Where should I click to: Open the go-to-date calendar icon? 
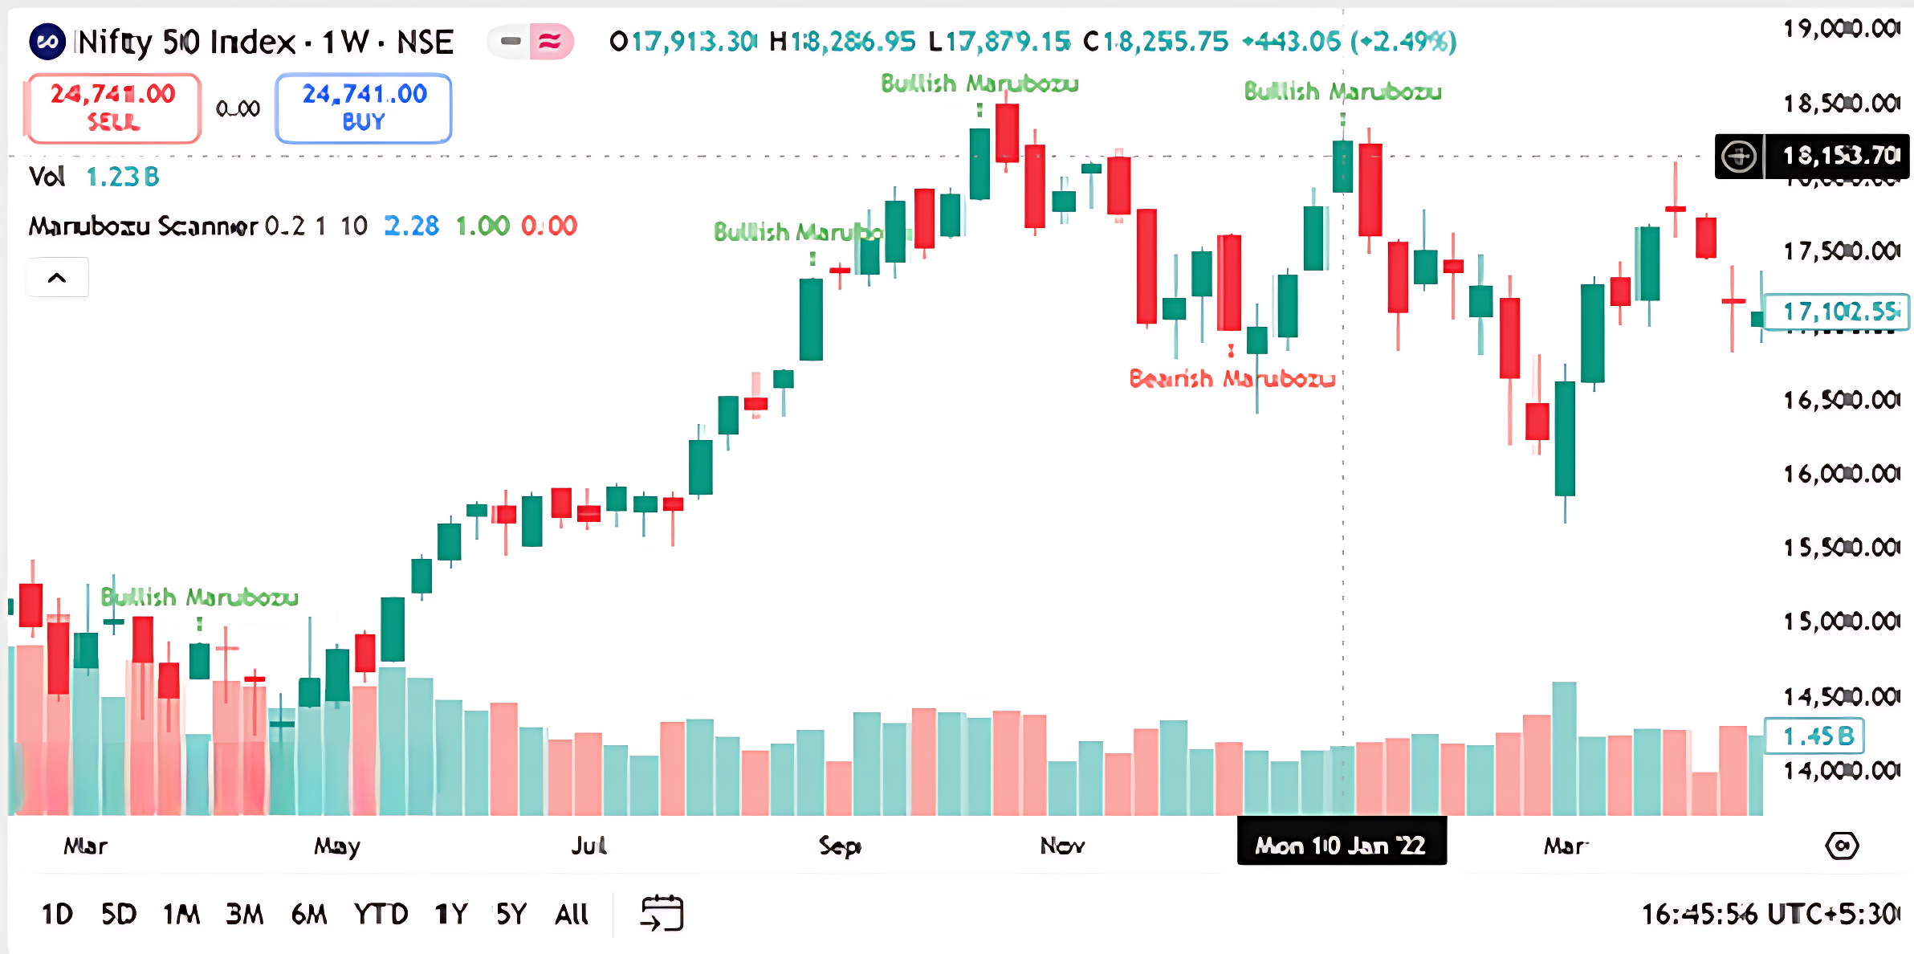(x=662, y=912)
